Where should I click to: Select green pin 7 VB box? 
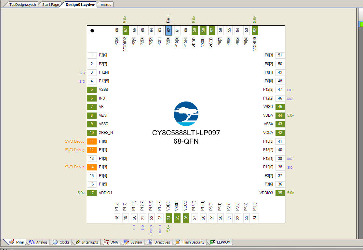click(x=92, y=107)
